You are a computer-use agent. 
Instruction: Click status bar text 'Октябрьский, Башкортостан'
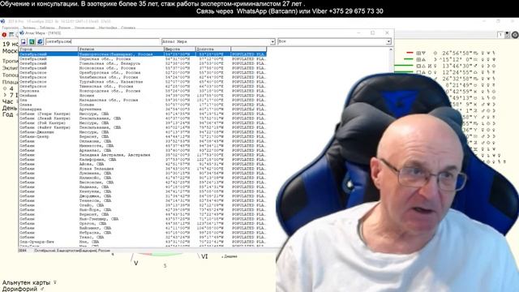[x=72, y=251]
